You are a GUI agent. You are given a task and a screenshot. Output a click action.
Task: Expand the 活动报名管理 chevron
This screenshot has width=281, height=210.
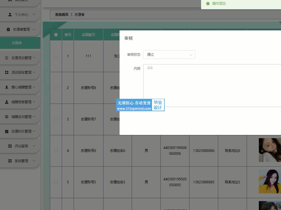[34, 72]
